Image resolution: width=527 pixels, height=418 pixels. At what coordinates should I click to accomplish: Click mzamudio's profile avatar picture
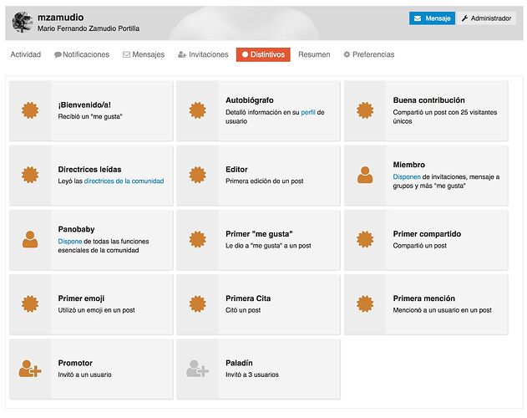point(23,23)
